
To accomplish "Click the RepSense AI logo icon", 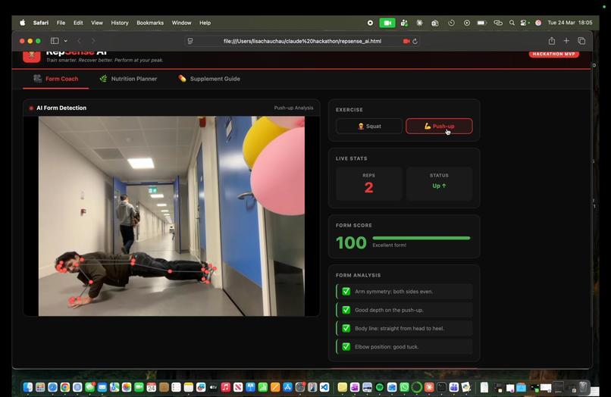I will [x=32, y=56].
